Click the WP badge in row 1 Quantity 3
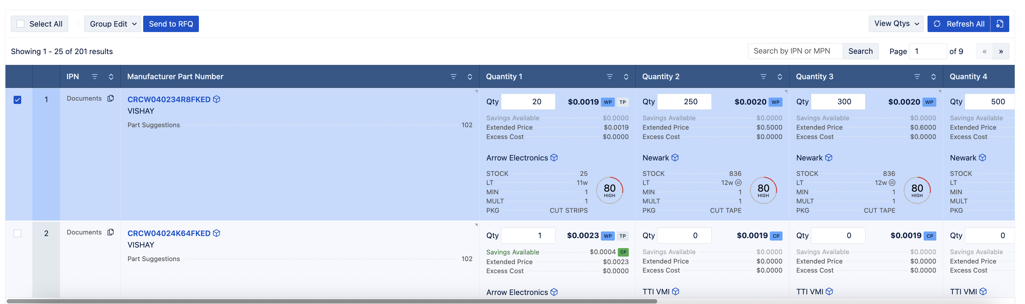 (x=929, y=102)
